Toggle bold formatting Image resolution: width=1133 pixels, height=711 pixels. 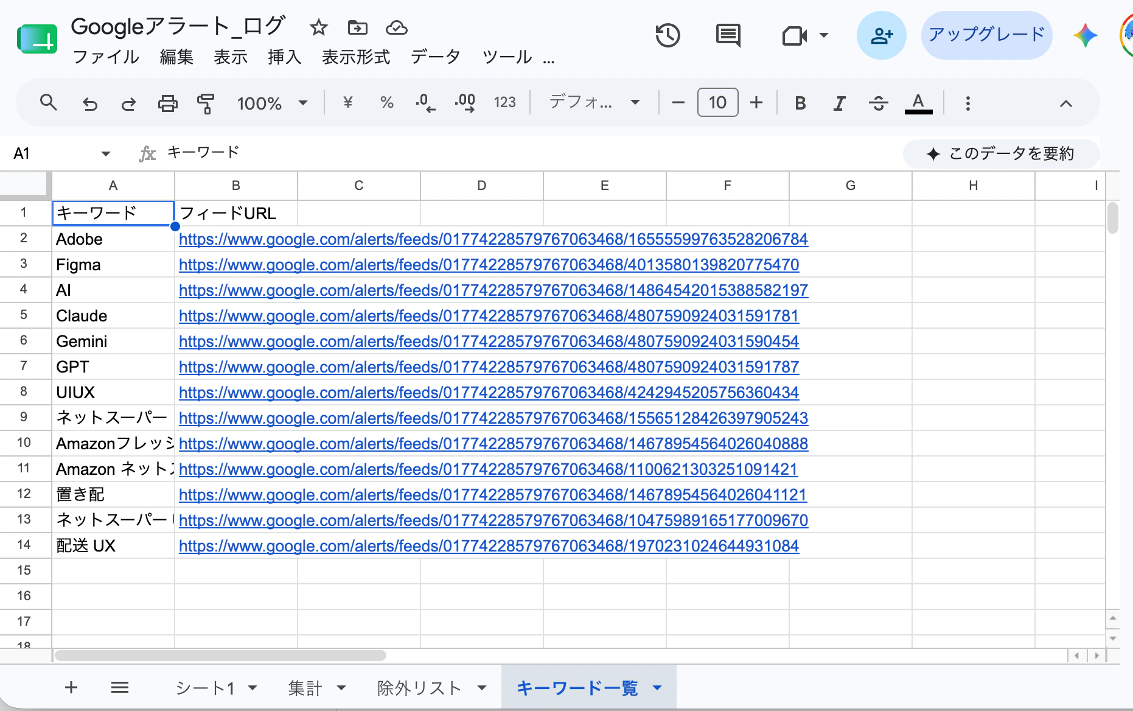click(x=800, y=103)
